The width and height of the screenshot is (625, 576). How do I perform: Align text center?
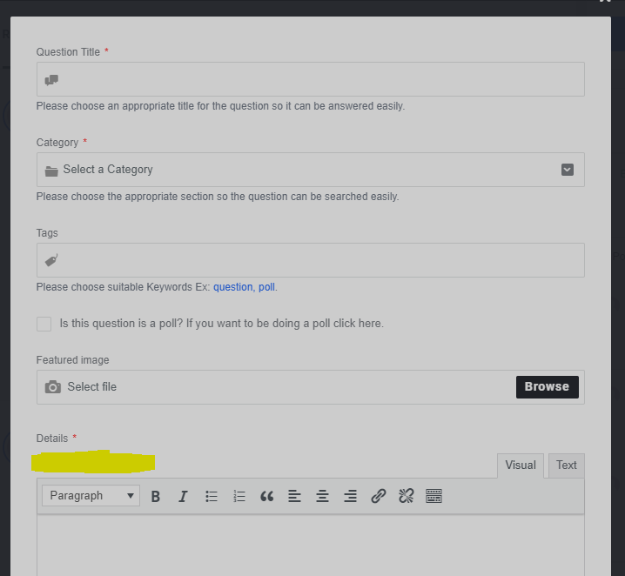click(322, 496)
